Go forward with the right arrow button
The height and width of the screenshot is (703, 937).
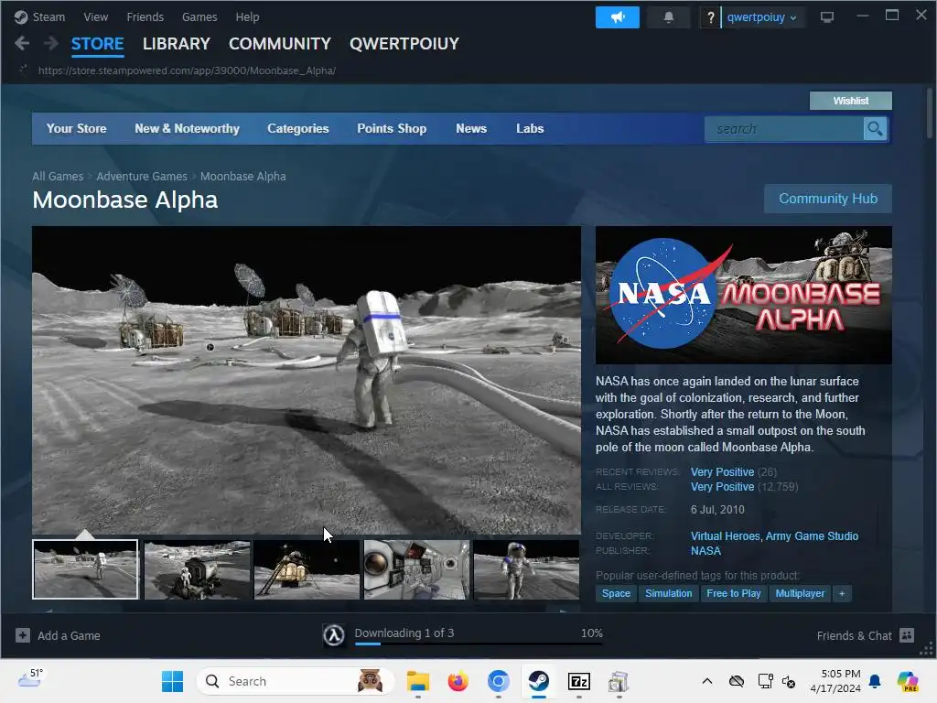(x=51, y=43)
